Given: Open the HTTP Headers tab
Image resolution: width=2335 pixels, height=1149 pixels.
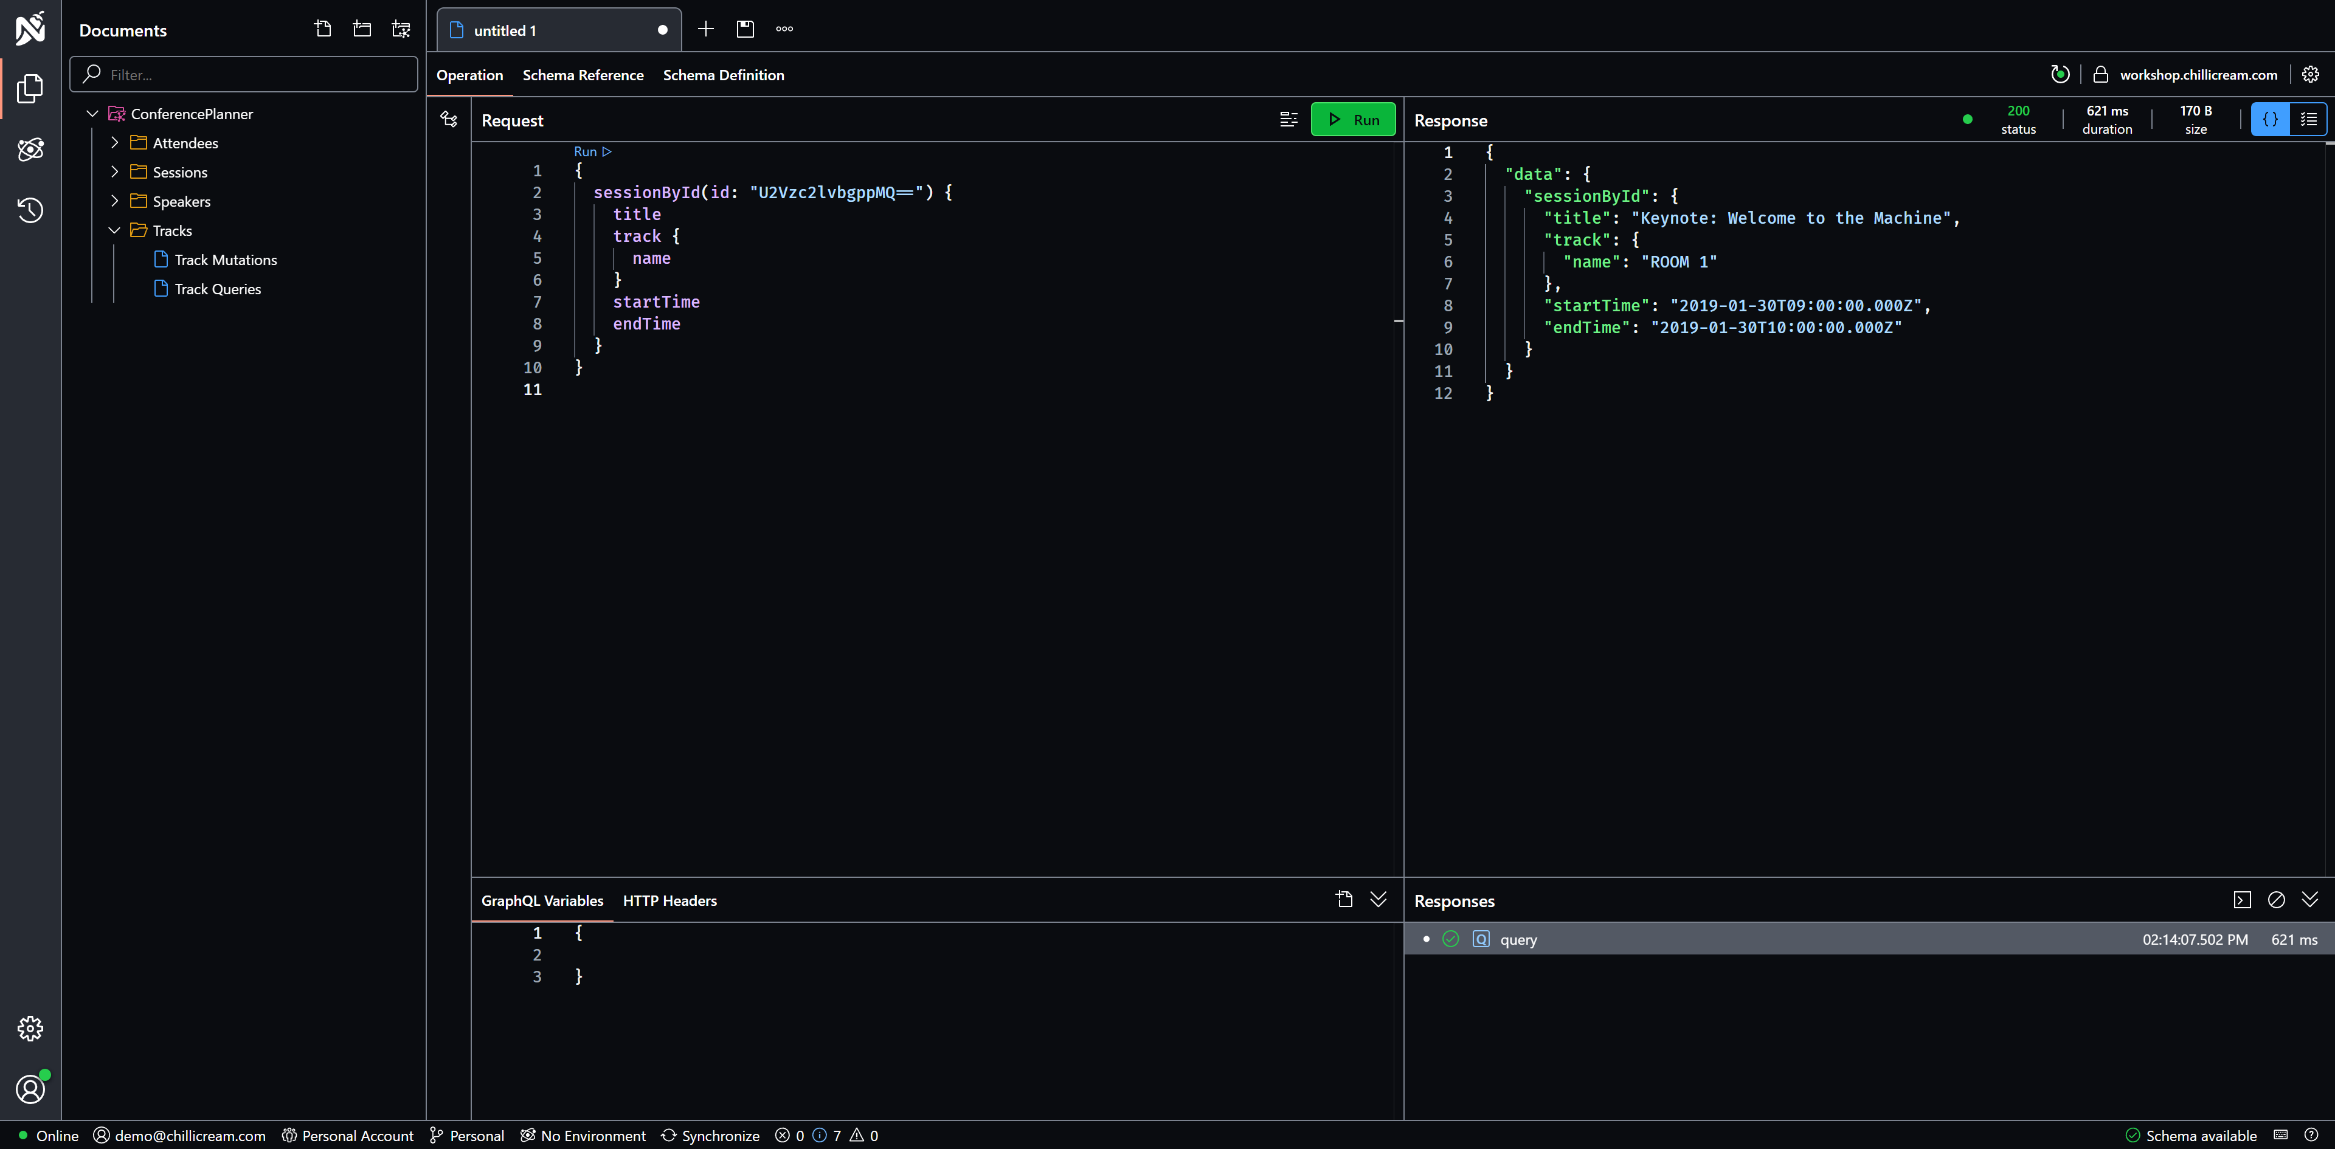Looking at the screenshot, I should pyautogui.click(x=669, y=901).
